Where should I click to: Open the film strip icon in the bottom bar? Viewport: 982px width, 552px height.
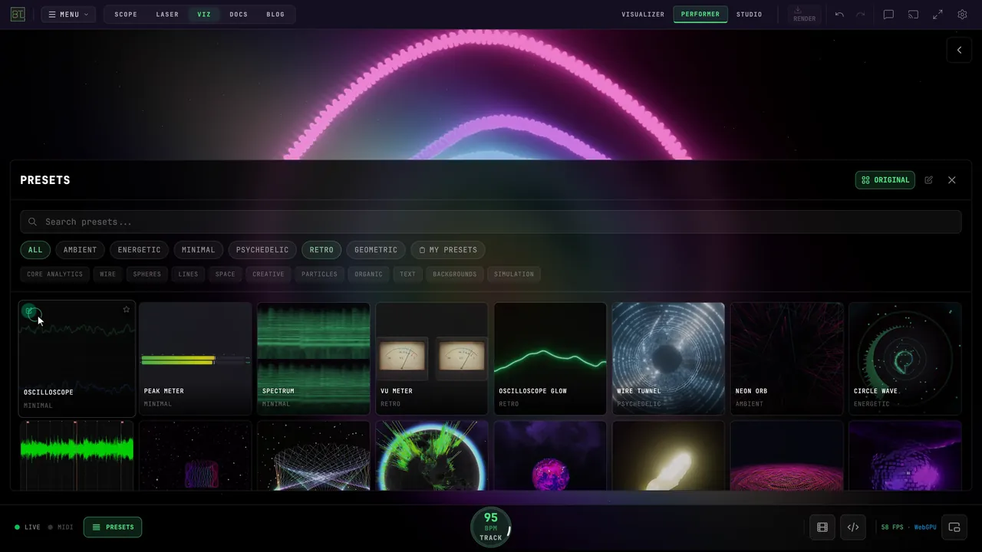[x=822, y=527]
